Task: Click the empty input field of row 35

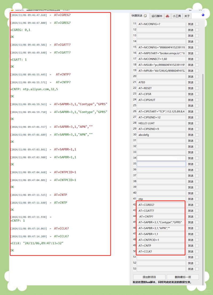Action: click(161, 164)
